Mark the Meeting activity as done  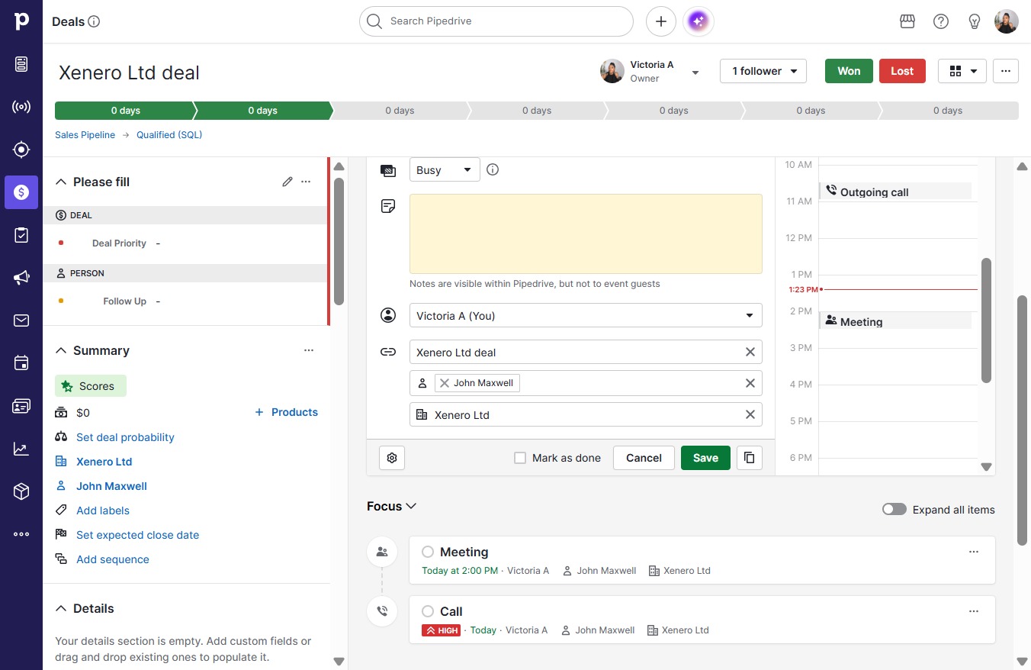point(428,552)
